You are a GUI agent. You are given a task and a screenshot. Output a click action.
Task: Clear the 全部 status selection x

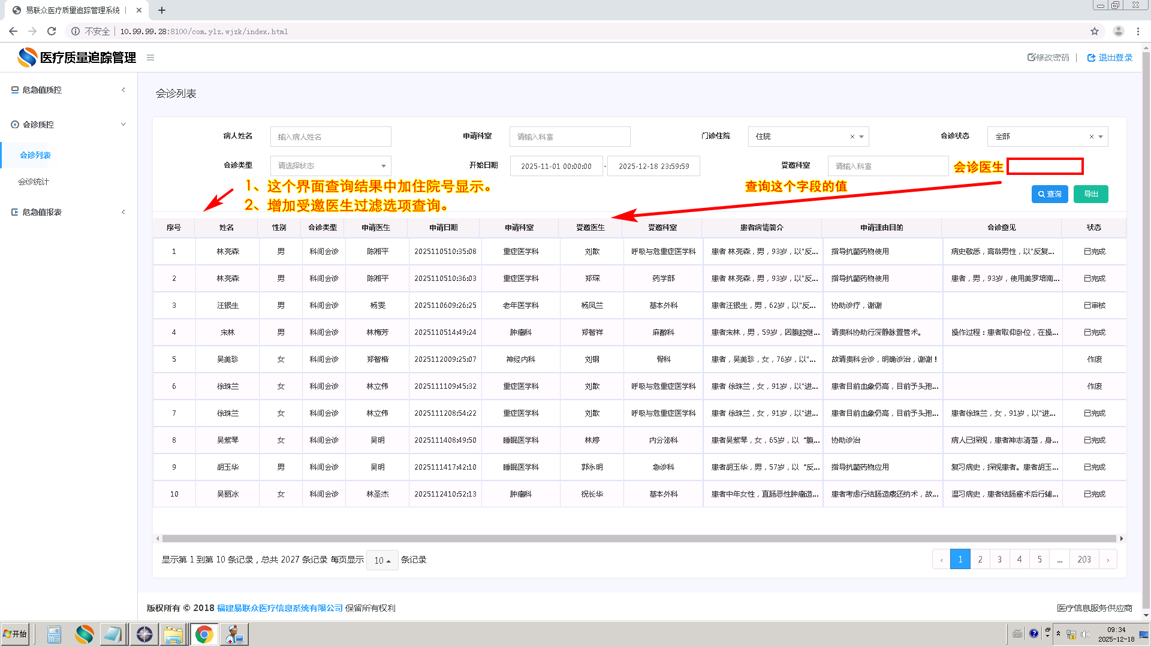(1092, 137)
